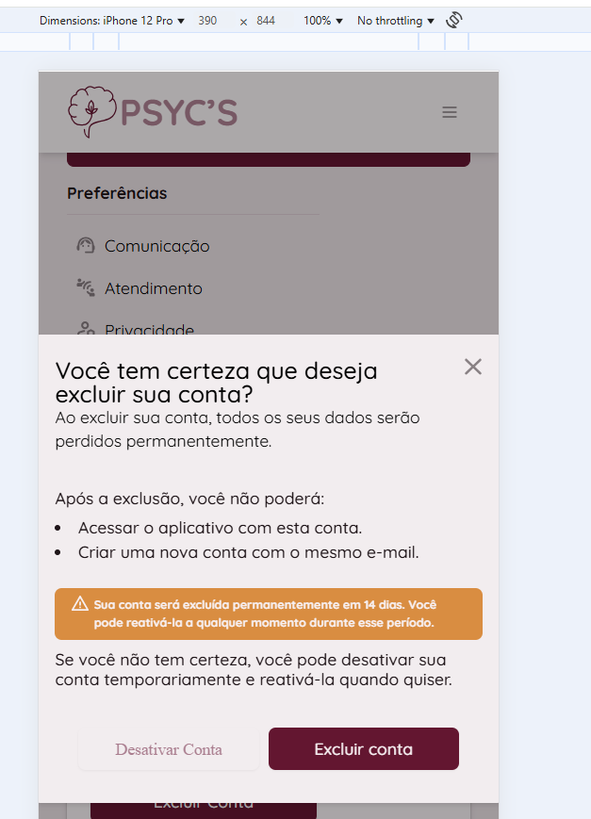Click the warning triangle icon in orange banner
This screenshot has height=819, width=591.
pos(80,604)
